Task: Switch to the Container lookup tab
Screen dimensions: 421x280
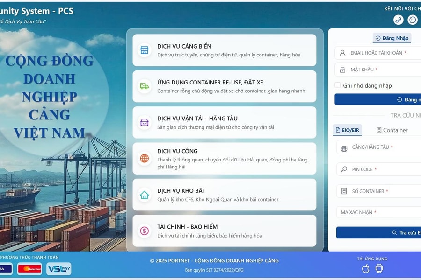Action: 392,130
